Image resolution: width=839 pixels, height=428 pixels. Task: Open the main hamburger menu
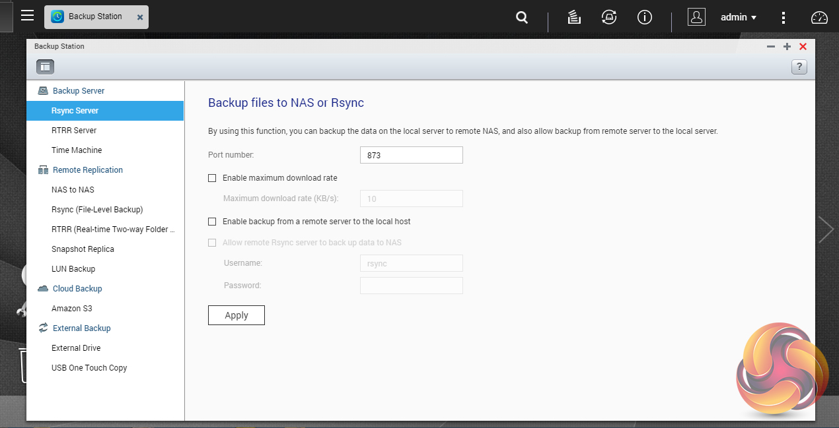[27, 16]
